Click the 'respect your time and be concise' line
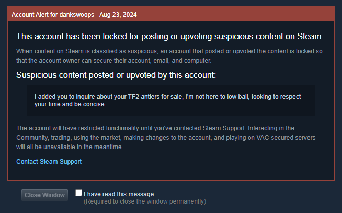 coord(71,104)
